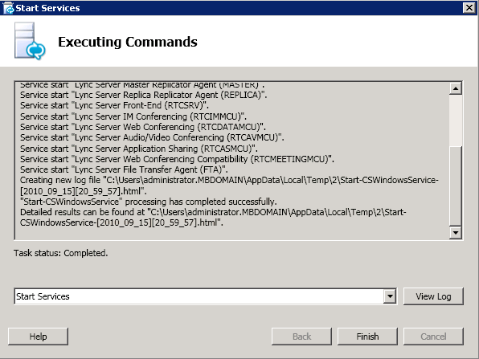Image resolution: width=479 pixels, height=359 pixels.
Task: Click the log scrollbar down arrow
Action: pyautogui.click(x=456, y=233)
